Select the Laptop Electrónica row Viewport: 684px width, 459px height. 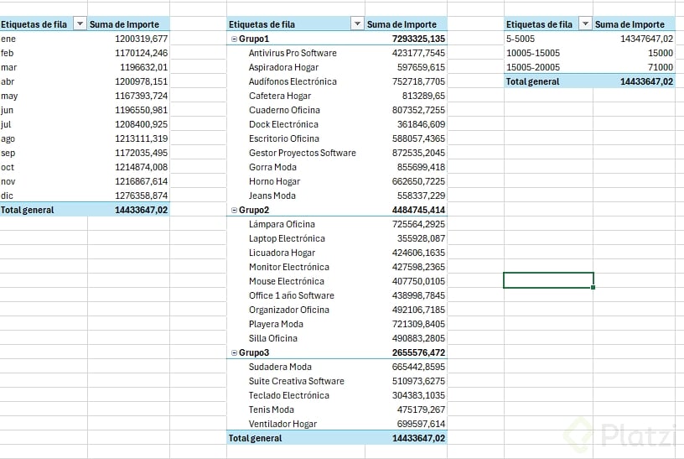[x=337, y=238]
